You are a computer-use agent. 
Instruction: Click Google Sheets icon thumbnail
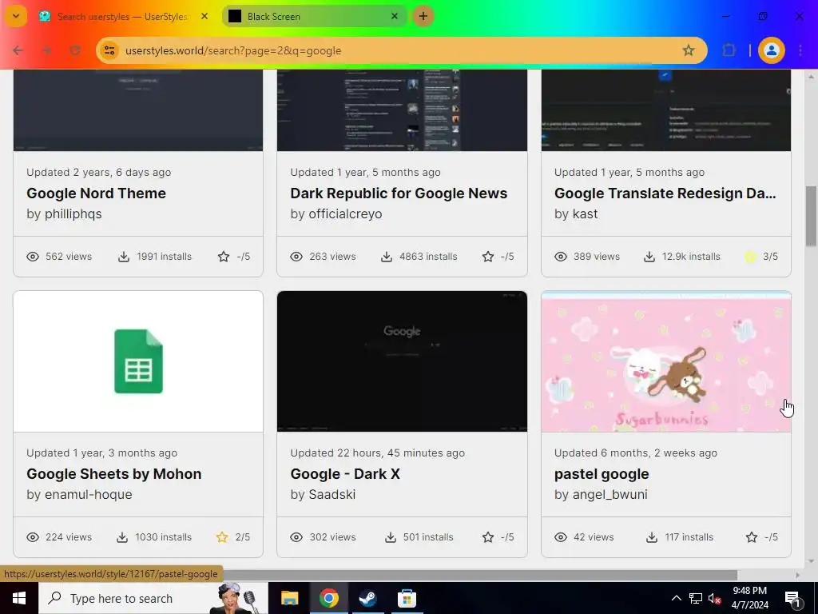[x=138, y=361]
